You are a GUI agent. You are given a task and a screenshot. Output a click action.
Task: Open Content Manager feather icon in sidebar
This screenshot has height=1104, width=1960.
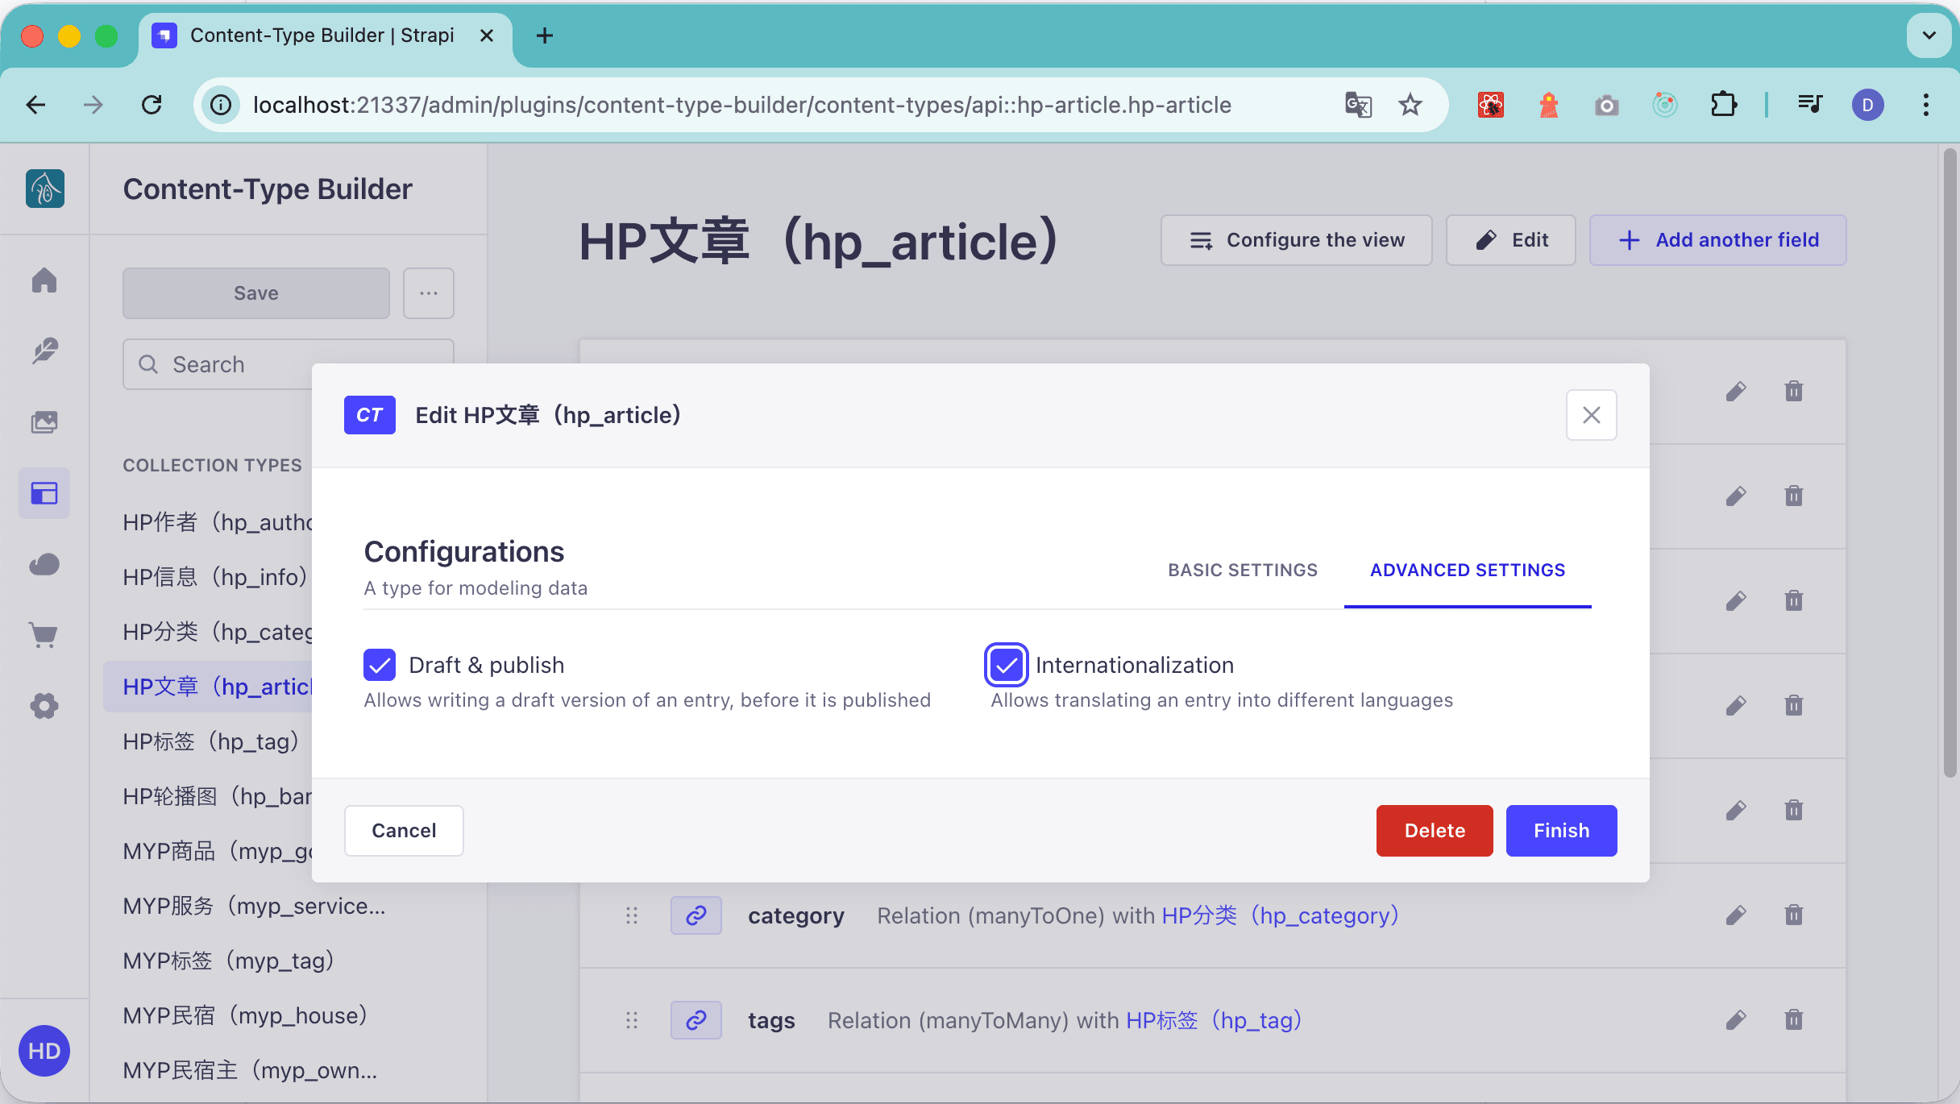44,351
